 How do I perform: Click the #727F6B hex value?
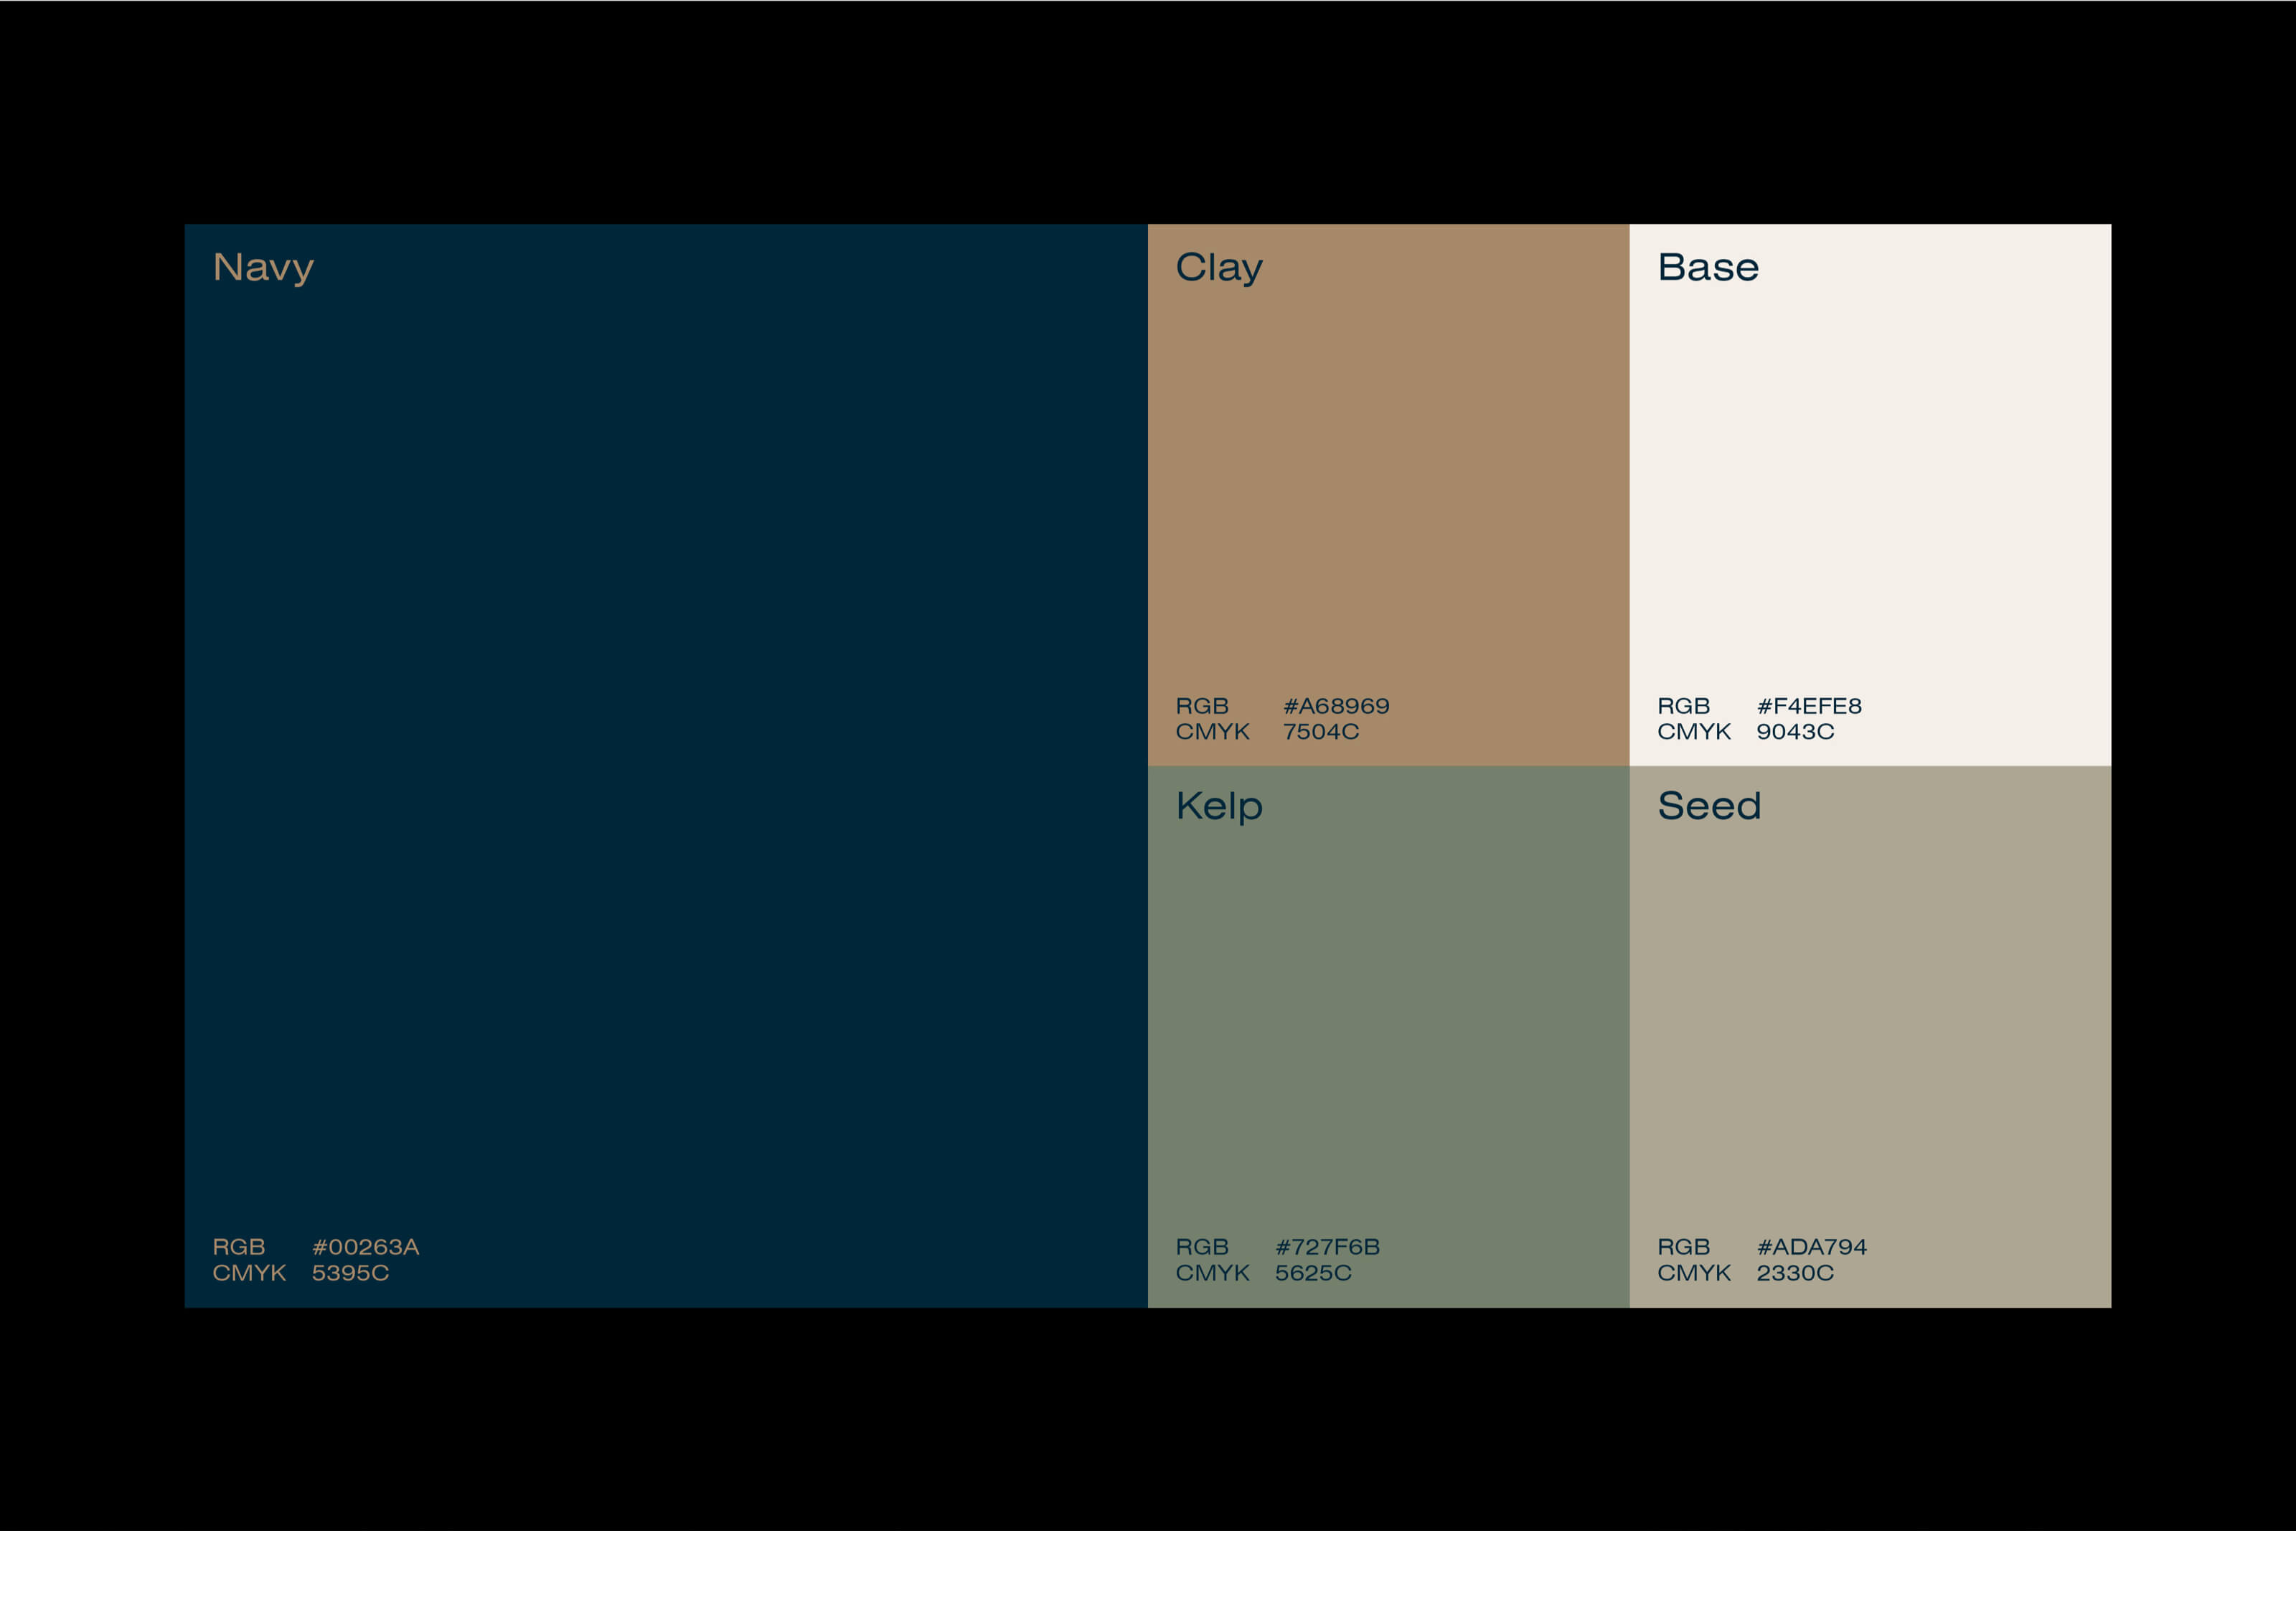(x=1326, y=1247)
